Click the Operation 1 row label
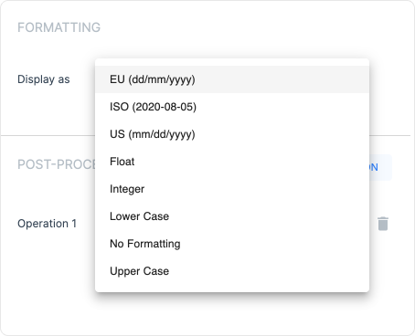The image size is (415, 336). [47, 224]
